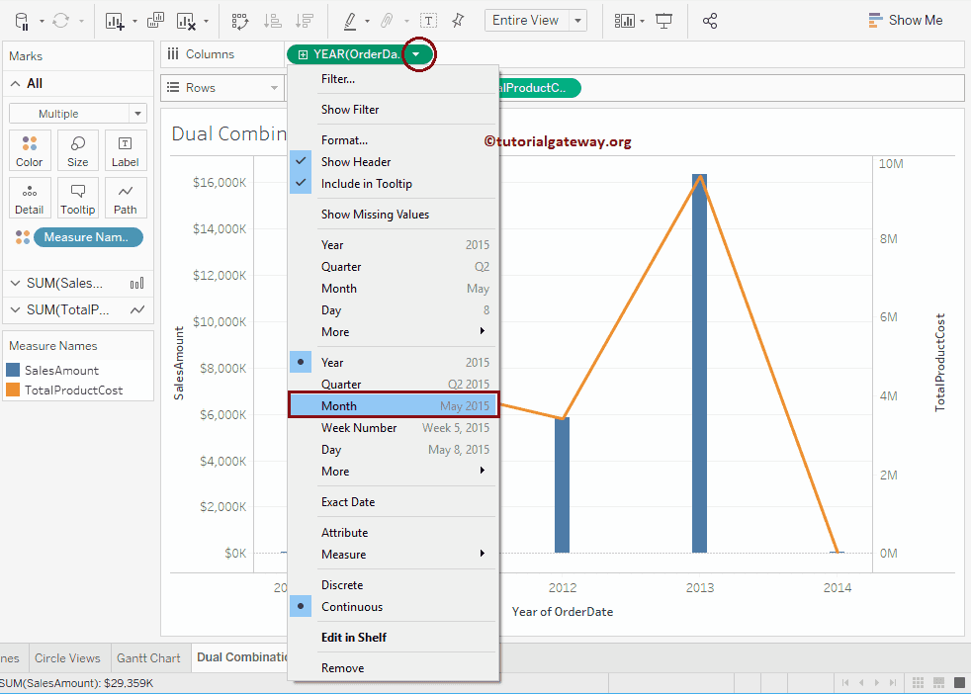Switch to the Gantt Chart tab
Screen dimensions: 971x694
coord(148,657)
